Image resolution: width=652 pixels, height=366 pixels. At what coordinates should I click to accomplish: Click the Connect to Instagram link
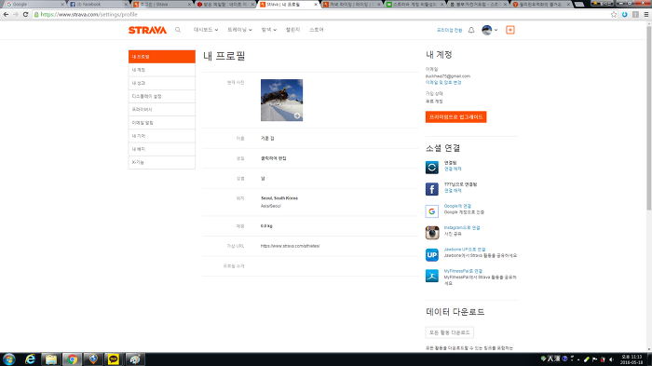(462, 227)
